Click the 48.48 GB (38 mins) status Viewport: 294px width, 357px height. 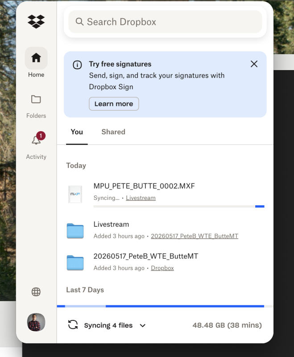click(x=227, y=325)
